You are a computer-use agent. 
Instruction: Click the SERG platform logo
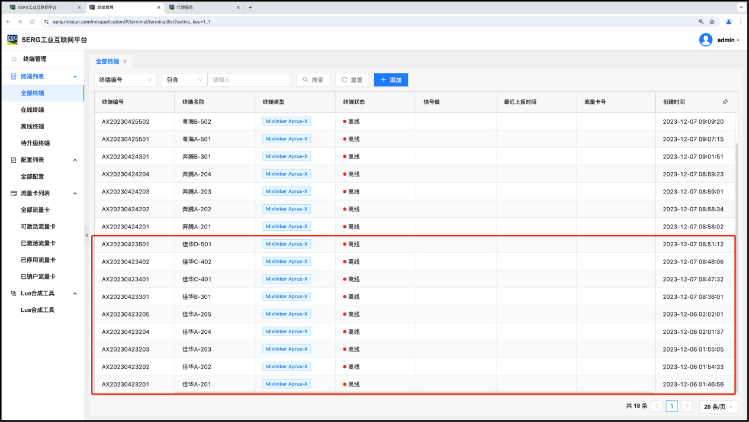12,40
